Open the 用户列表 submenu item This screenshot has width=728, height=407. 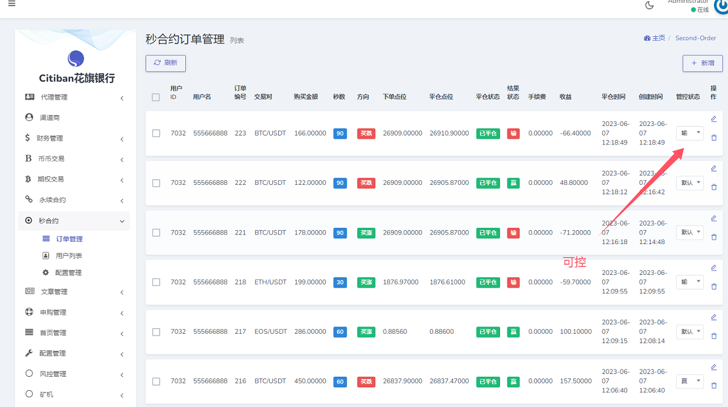coord(69,256)
